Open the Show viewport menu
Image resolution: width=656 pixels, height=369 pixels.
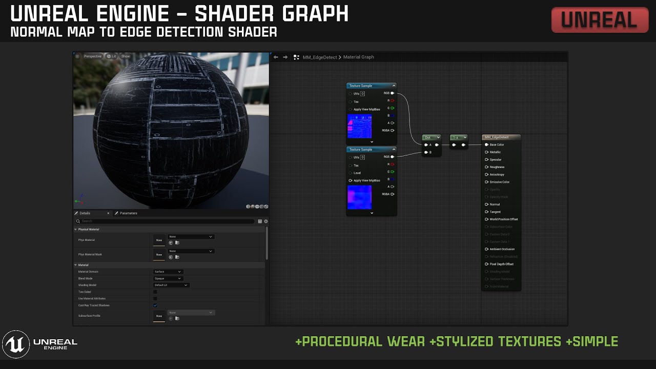(x=126, y=56)
